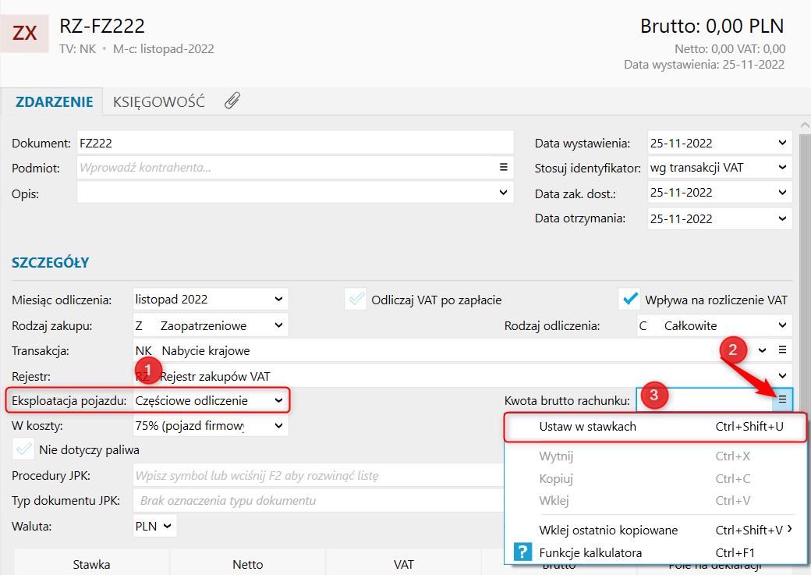Uncheck Wpływa na rozliczenie VAT
The height and width of the screenshot is (575, 811).
(629, 300)
